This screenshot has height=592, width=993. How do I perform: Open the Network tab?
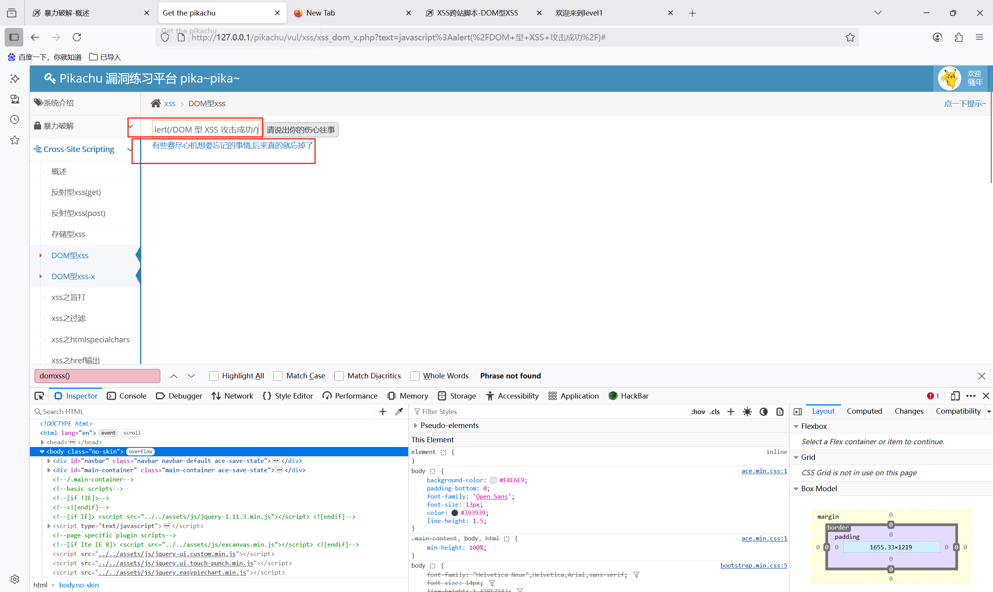(232, 396)
